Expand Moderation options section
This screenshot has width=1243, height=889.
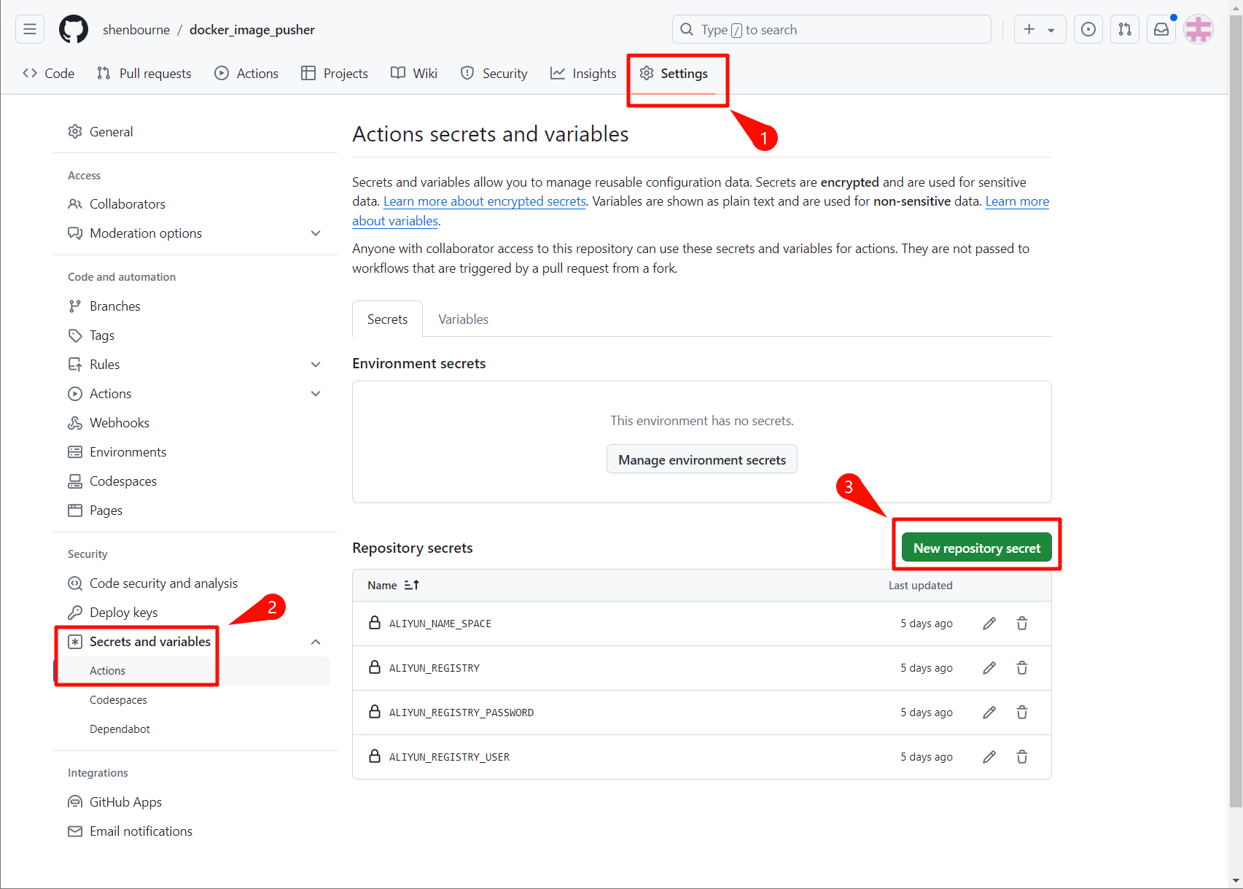point(316,233)
